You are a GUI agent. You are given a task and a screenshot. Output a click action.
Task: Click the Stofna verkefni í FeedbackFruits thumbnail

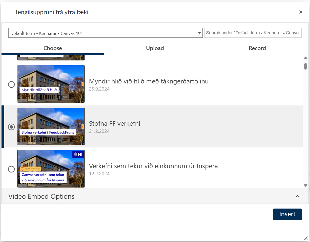pyautogui.click(x=51, y=126)
